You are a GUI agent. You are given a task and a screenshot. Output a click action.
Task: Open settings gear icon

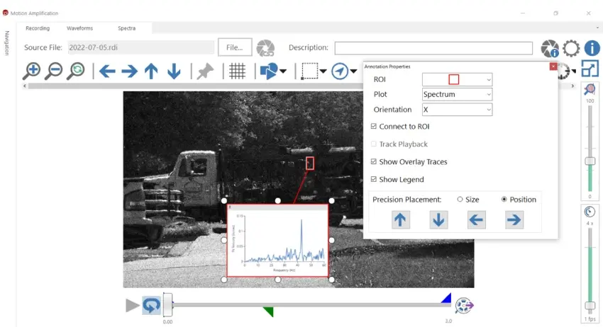click(571, 48)
